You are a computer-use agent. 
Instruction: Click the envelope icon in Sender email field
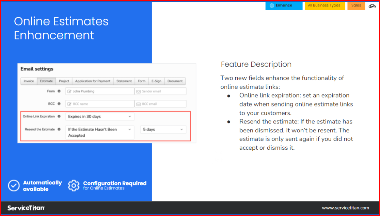138,92
